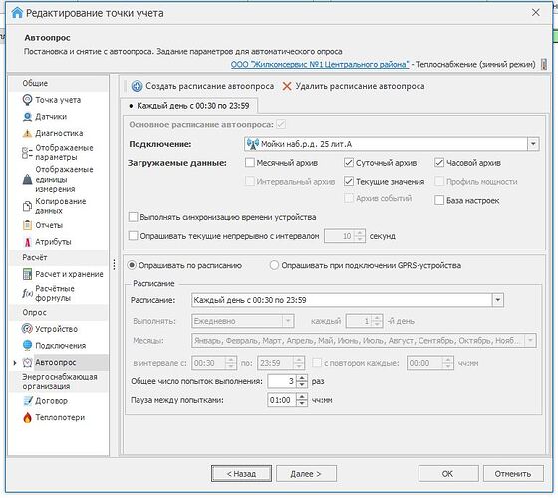
Task: Click the antenna icon in Подключение field
Action: [x=253, y=144]
